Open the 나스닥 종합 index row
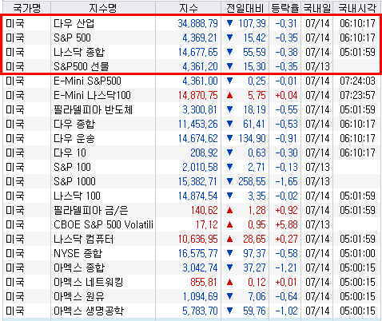 click(x=192, y=52)
